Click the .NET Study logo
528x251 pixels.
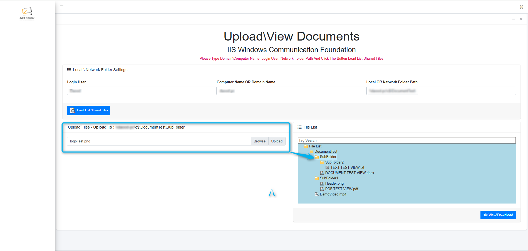point(27,14)
